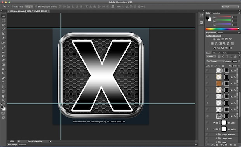
Task: Select the Zoom tool in the toolbox
Action: (x=3, y=100)
